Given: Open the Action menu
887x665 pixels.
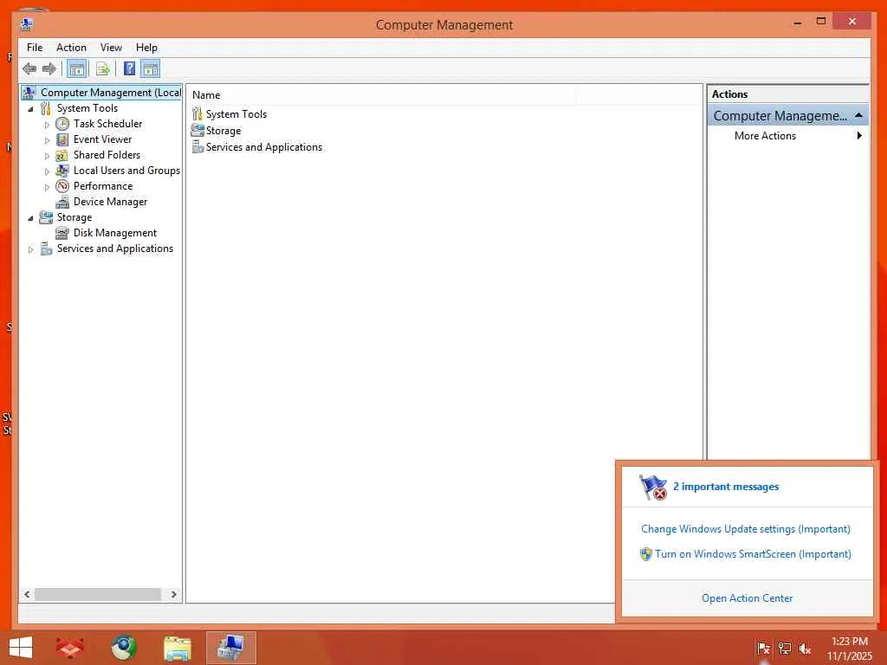Looking at the screenshot, I should [71, 48].
